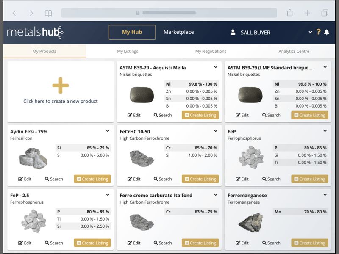339x254 pixels.
Task: Expand the FeCrHC 10-50 card chevron
Action: click(x=216, y=131)
